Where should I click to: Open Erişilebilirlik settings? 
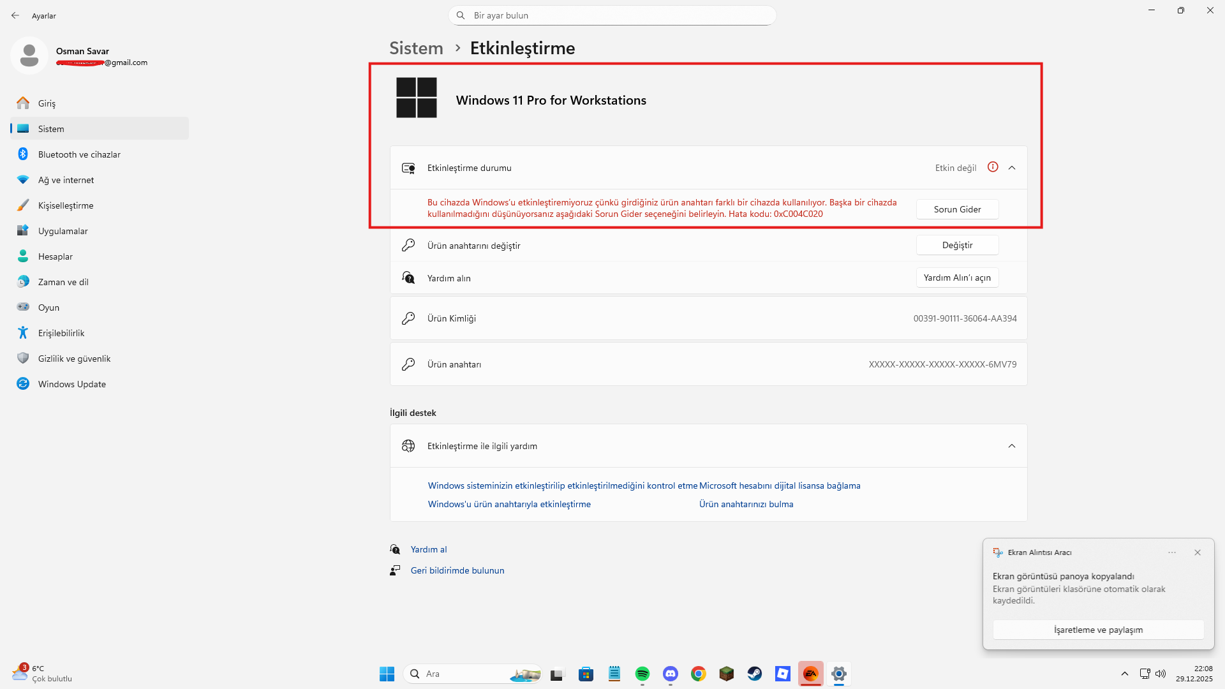[x=100, y=333]
